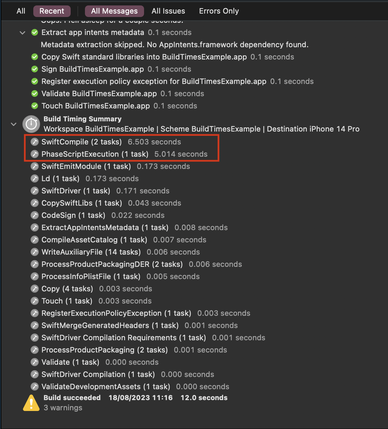Click green checkmark next to Sign BuildTimesExample.app

click(35, 69)
